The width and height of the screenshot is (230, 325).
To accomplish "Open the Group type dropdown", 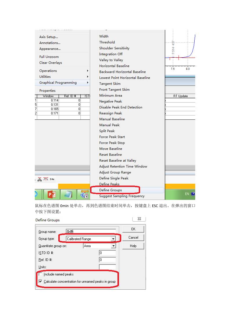I will click(113, 239).
